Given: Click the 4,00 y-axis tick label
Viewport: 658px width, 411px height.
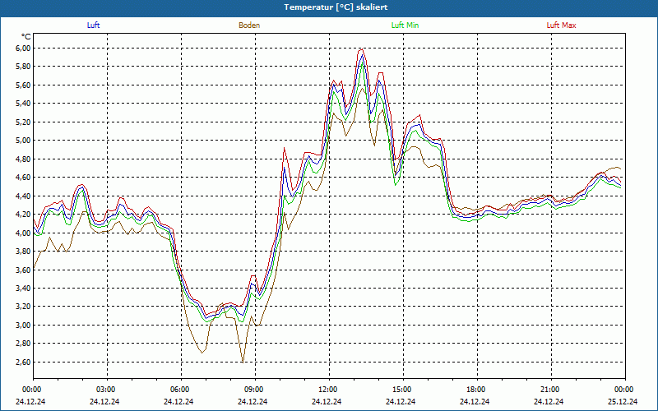Looking at the screenshot, I should [x=22, y=233].
